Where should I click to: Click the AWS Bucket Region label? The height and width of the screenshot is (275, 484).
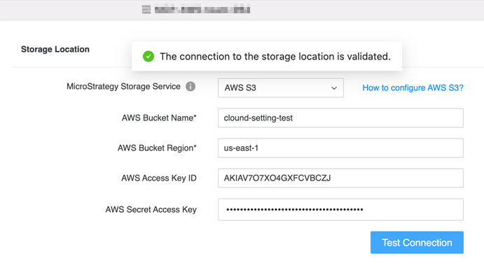(x=157, y=148)
